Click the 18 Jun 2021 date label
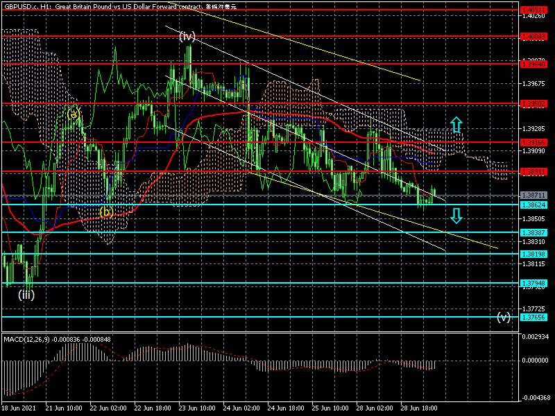 [x=19, y=409]
